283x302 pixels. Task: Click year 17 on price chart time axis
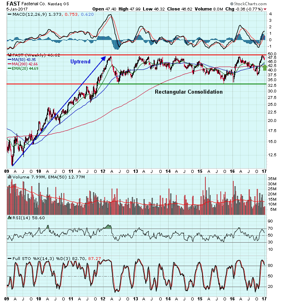point(264,171)
